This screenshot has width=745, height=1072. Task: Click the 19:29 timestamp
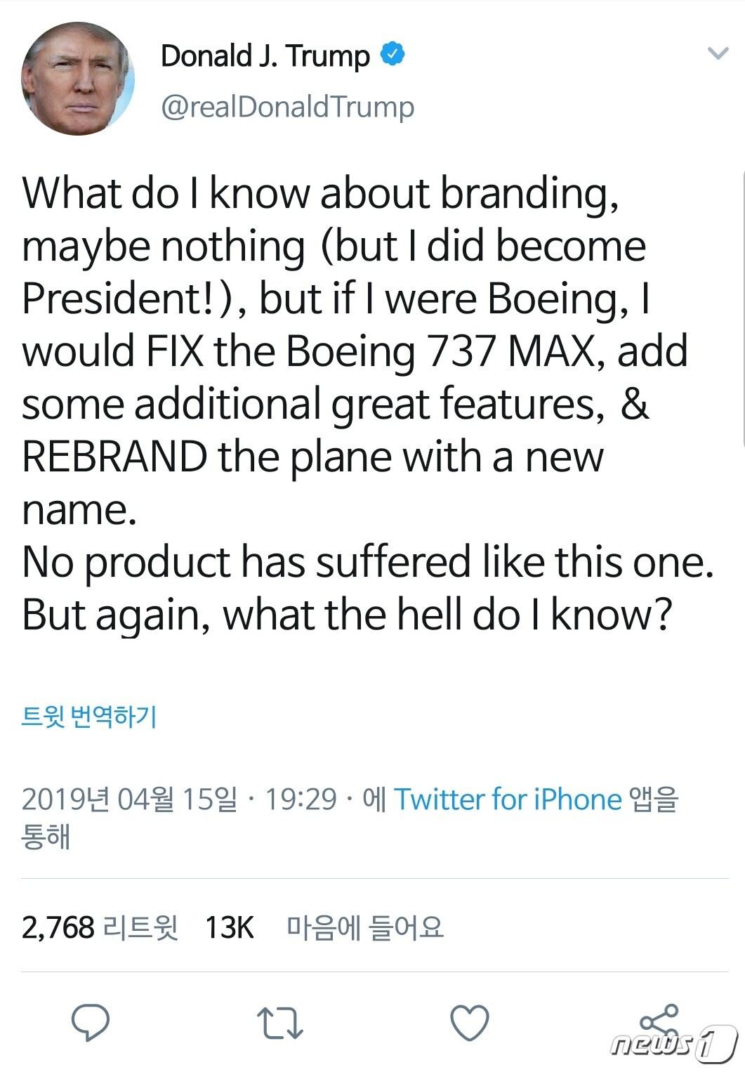(x=301, y=799)
